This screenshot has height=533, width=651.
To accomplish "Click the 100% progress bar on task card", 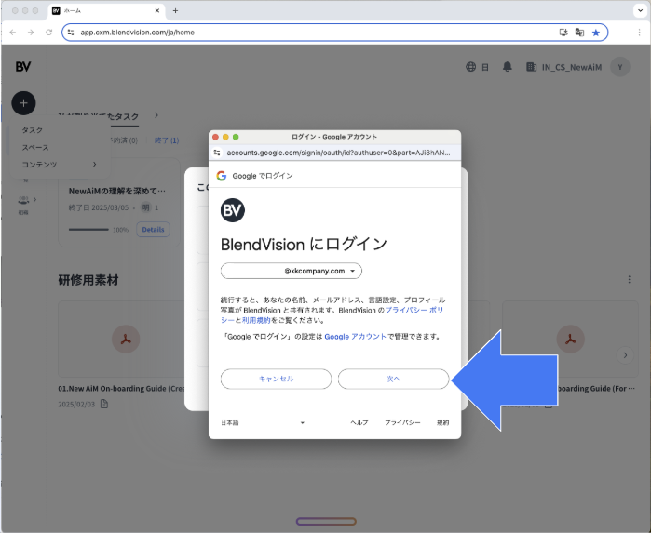I will click(88, 230).
